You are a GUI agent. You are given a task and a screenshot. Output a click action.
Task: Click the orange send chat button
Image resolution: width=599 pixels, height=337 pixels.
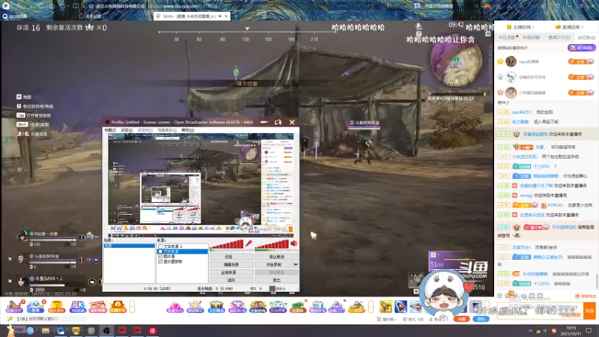[589, 311]
